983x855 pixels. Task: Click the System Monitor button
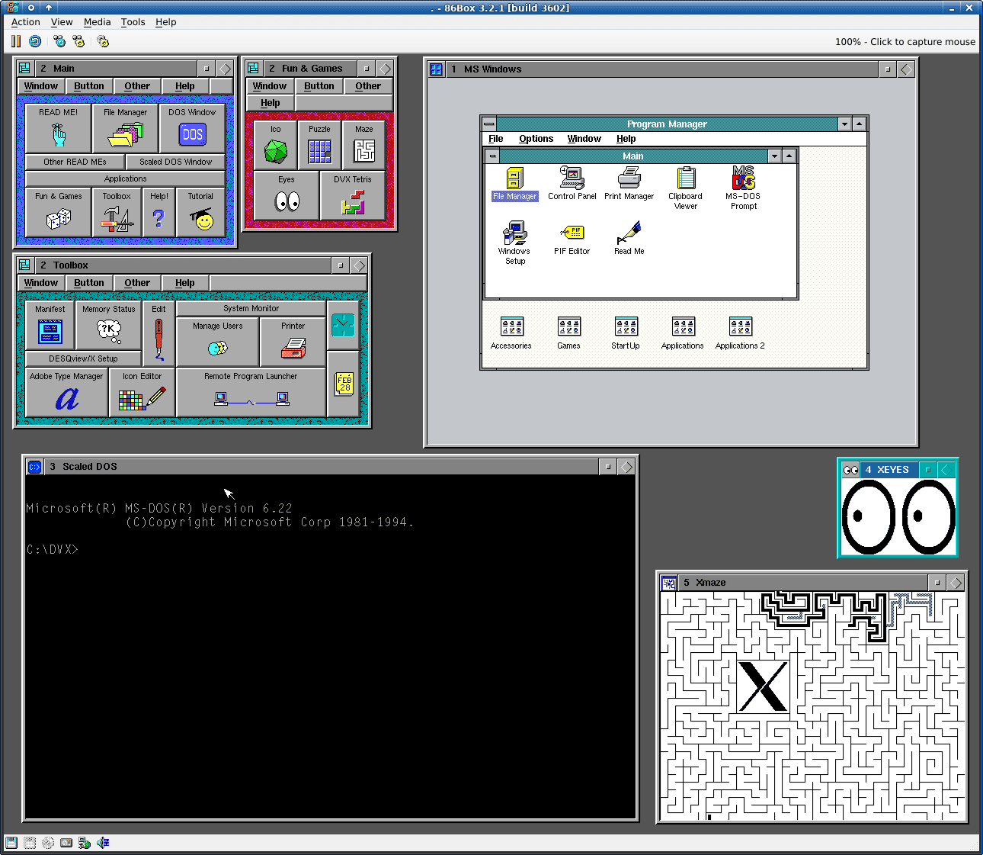pyautogui.click(x=251, y=308)
